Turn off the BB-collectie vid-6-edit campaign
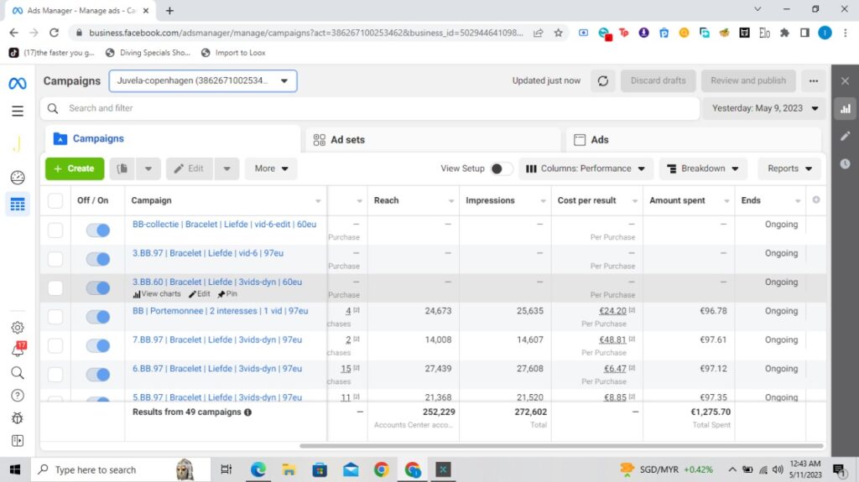859x482 pixels. tap(98, 230)
